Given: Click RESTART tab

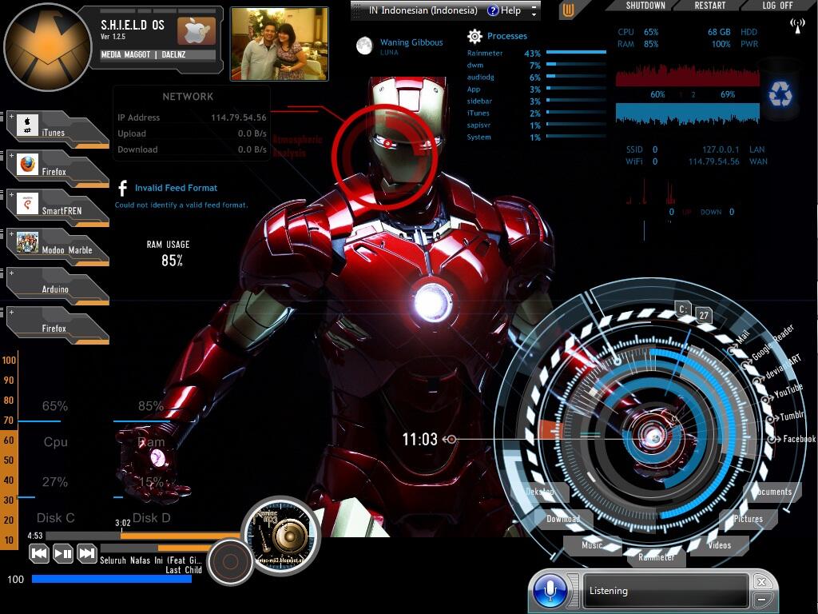Looking at the screenshot, I should (710, 6).
